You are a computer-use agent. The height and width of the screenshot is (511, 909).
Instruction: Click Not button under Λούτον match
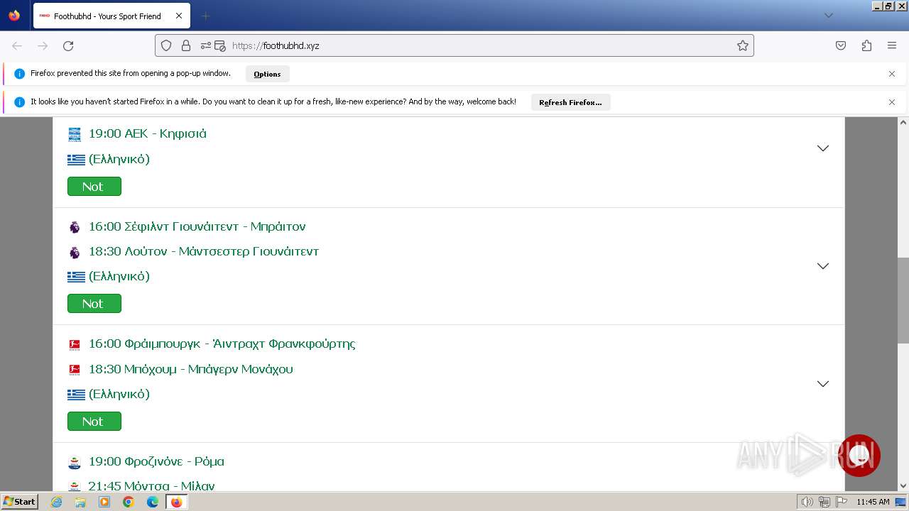click(94, 304)
